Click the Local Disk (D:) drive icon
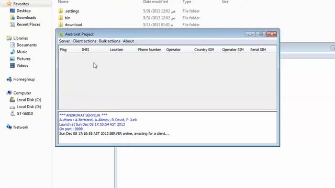 (x=13, y=107)
